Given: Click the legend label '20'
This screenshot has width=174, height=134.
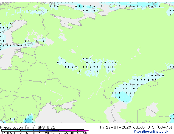Looking at the screenshot, I should [x=47, y=133].
